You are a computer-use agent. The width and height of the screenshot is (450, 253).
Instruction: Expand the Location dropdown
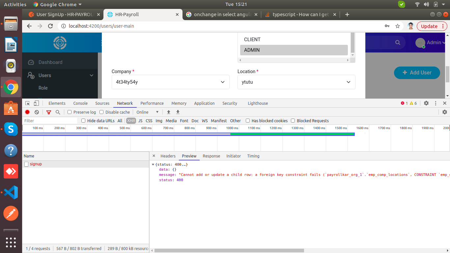tap(296, 82)
